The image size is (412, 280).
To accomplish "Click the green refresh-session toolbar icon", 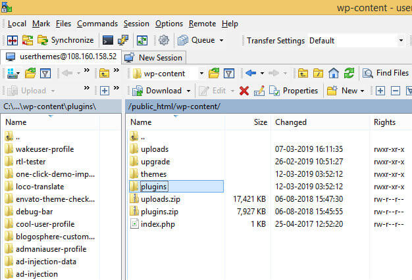I will 142,40.
